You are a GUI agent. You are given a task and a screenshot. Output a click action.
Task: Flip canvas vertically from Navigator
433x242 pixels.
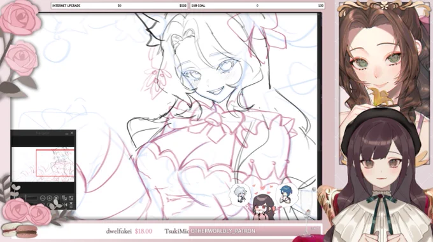pyautogui.click(x=71, y=205)
